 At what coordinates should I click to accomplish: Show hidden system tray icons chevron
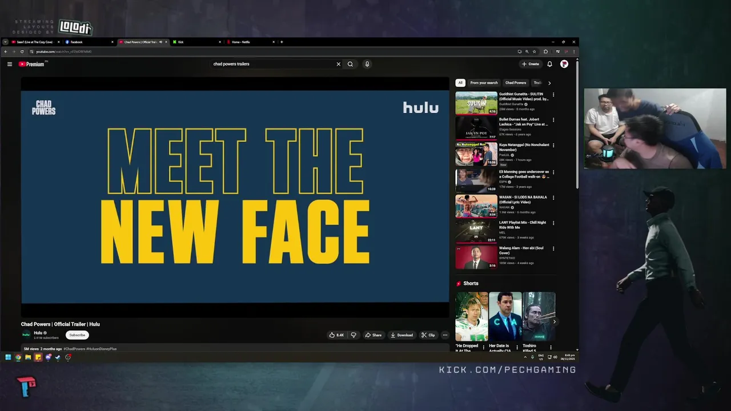tap(525, 357)
